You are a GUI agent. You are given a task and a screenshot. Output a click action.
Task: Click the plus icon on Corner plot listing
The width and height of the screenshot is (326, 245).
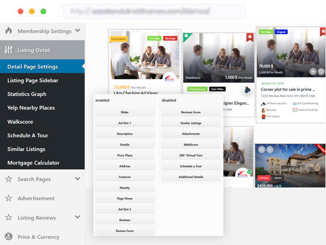point(313,72)
